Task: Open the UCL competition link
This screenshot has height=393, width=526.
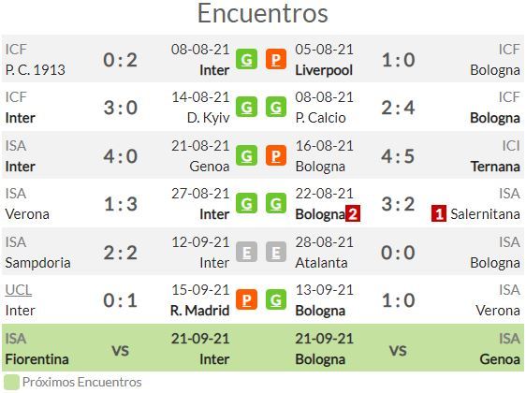Action: [x=19, y=290]
